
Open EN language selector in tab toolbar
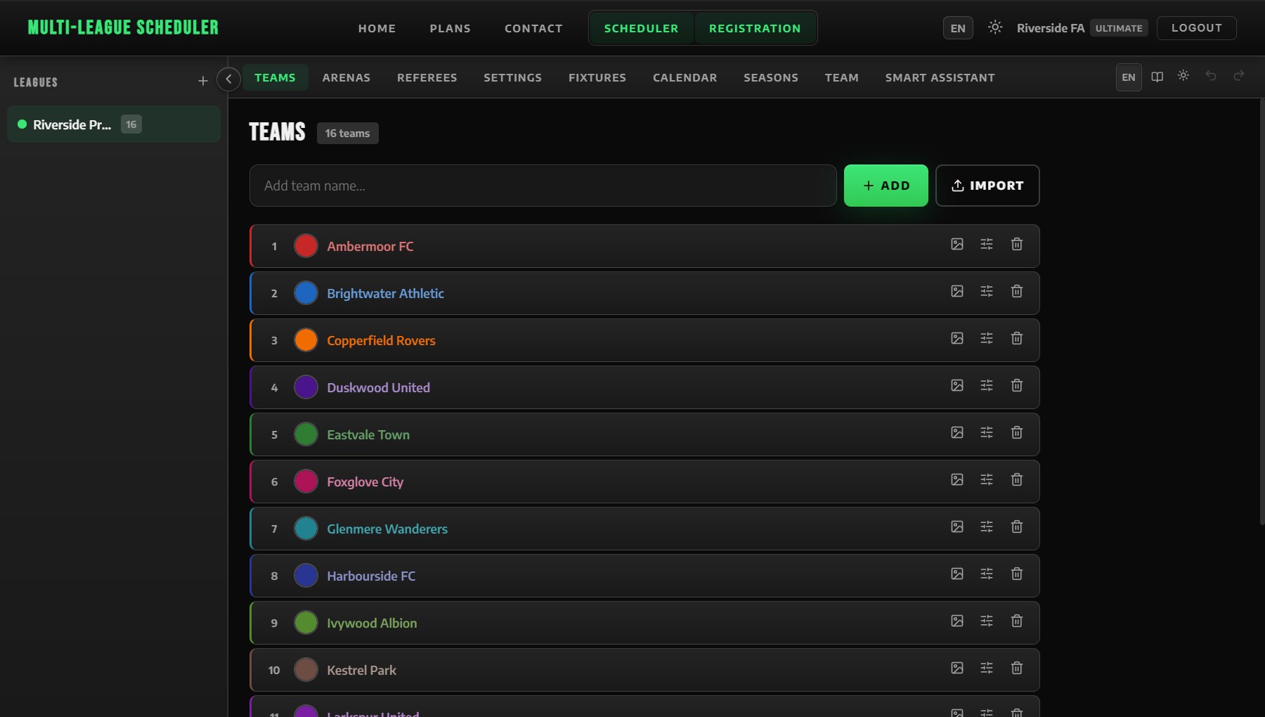[x=1129, y=77]
